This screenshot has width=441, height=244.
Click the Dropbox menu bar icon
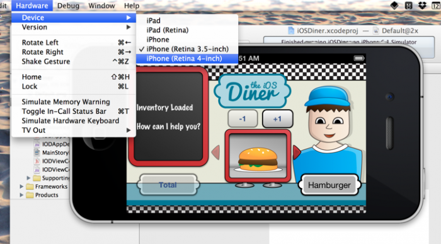[422, 5]
